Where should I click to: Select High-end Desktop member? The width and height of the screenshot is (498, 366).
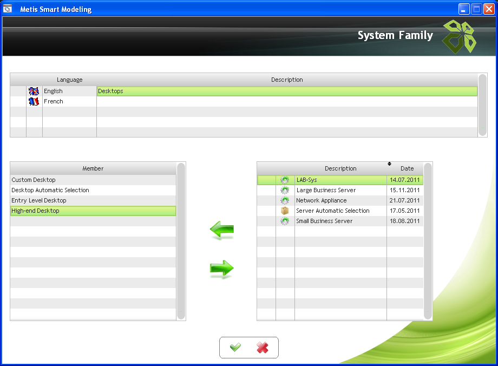coord(93,211)
